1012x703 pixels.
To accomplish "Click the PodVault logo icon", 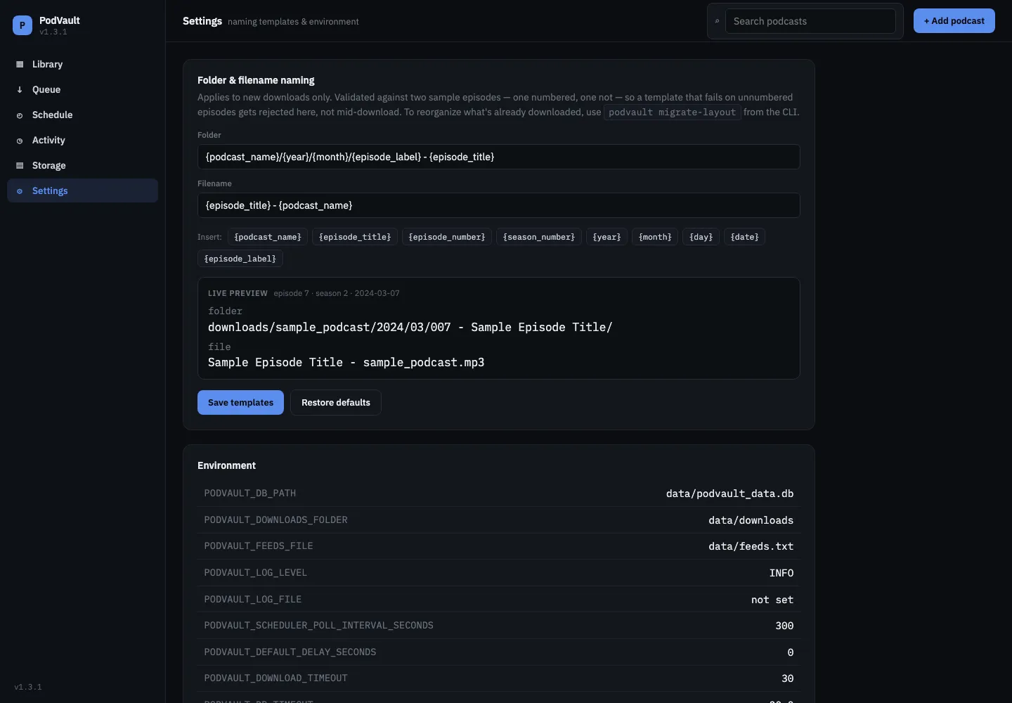I will click(22, 25).
